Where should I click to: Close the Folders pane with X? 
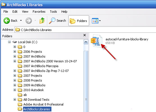pos(85,35)
